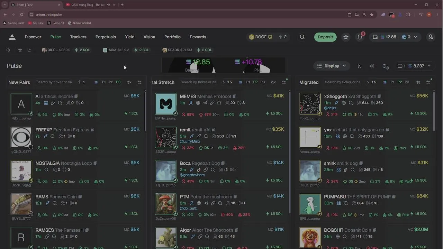Open a new browser tab
443x249 pixels.
click(x=122, y=4)
